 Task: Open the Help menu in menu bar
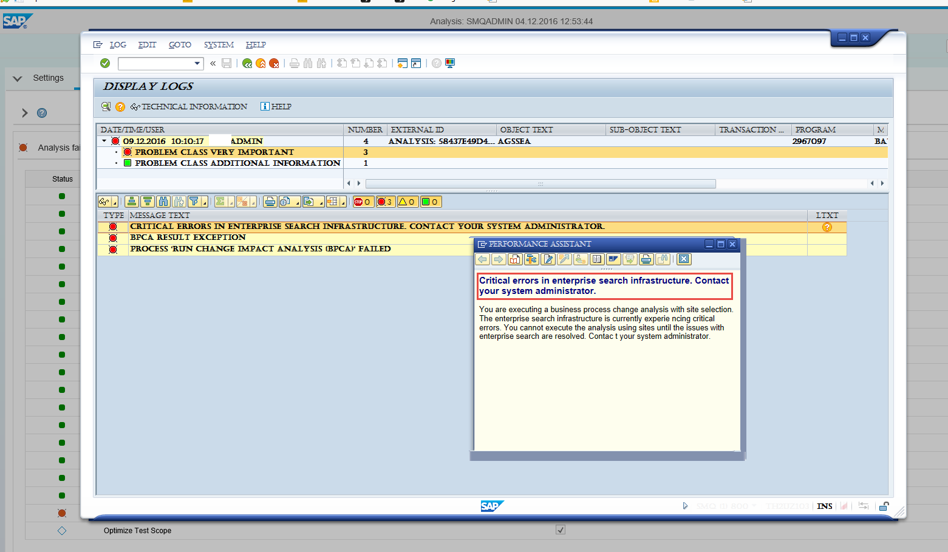click(x=256, y=45)
